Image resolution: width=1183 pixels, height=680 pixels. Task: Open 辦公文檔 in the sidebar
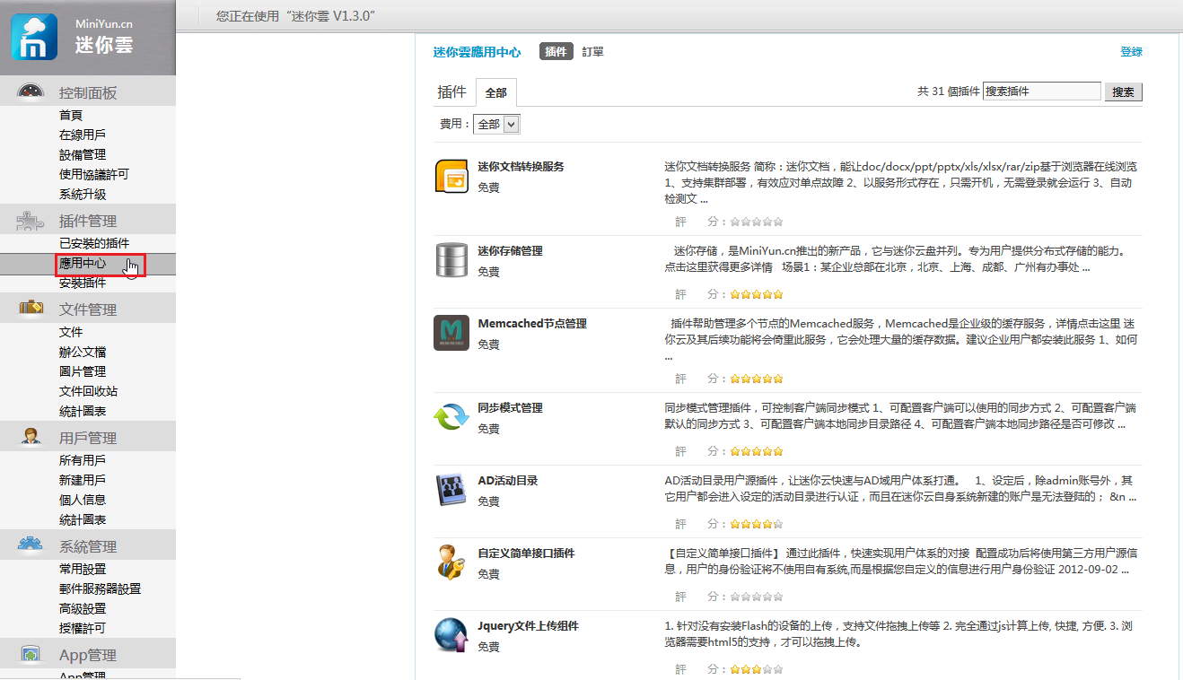83,352
